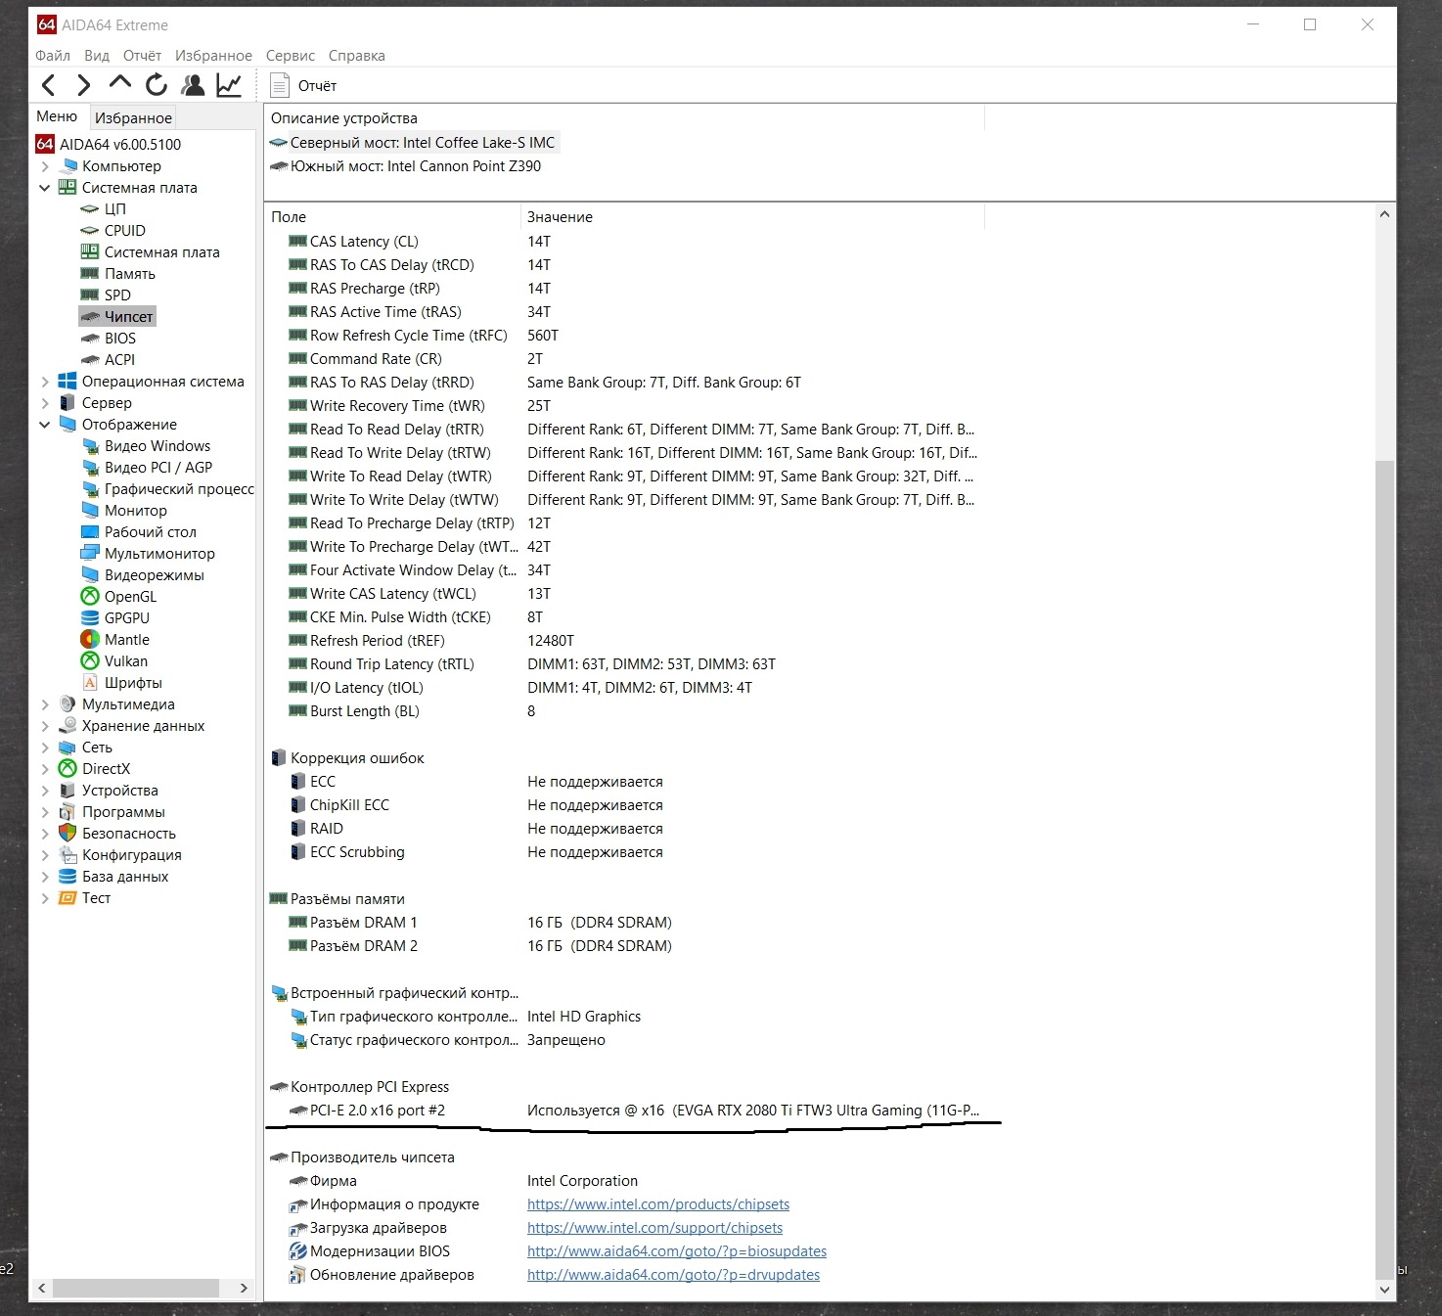
Task: Switch to the Избранное tab in the sidebar
Action: [x=133, y=117]
